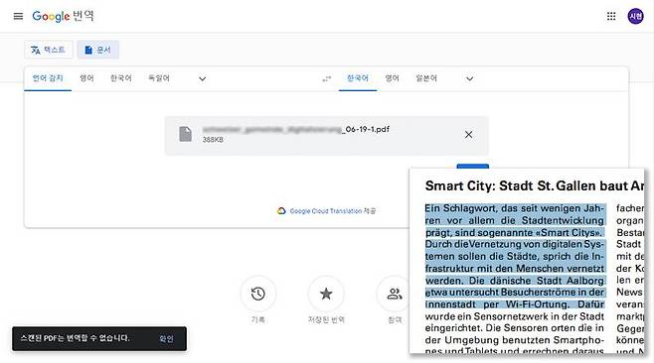Click the highlighted German paragraph in preview
The image size is (654, 363).
tap(515, 256)
